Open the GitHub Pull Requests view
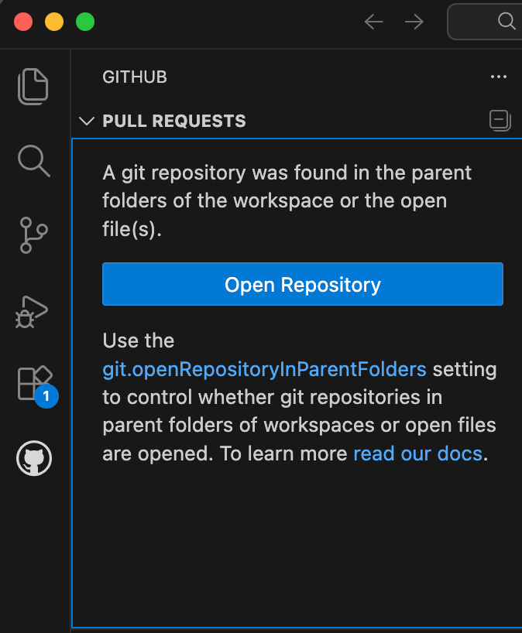The height and width of the screenshot is (633, 522). pos(33,458)
